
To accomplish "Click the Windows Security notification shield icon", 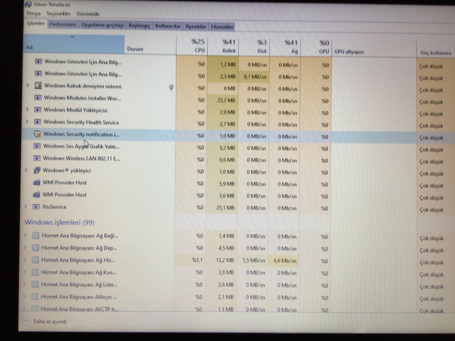I will (x=37, y=134).
